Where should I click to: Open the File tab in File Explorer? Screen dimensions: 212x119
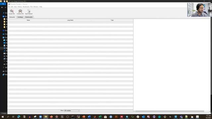tap(3, 4)
